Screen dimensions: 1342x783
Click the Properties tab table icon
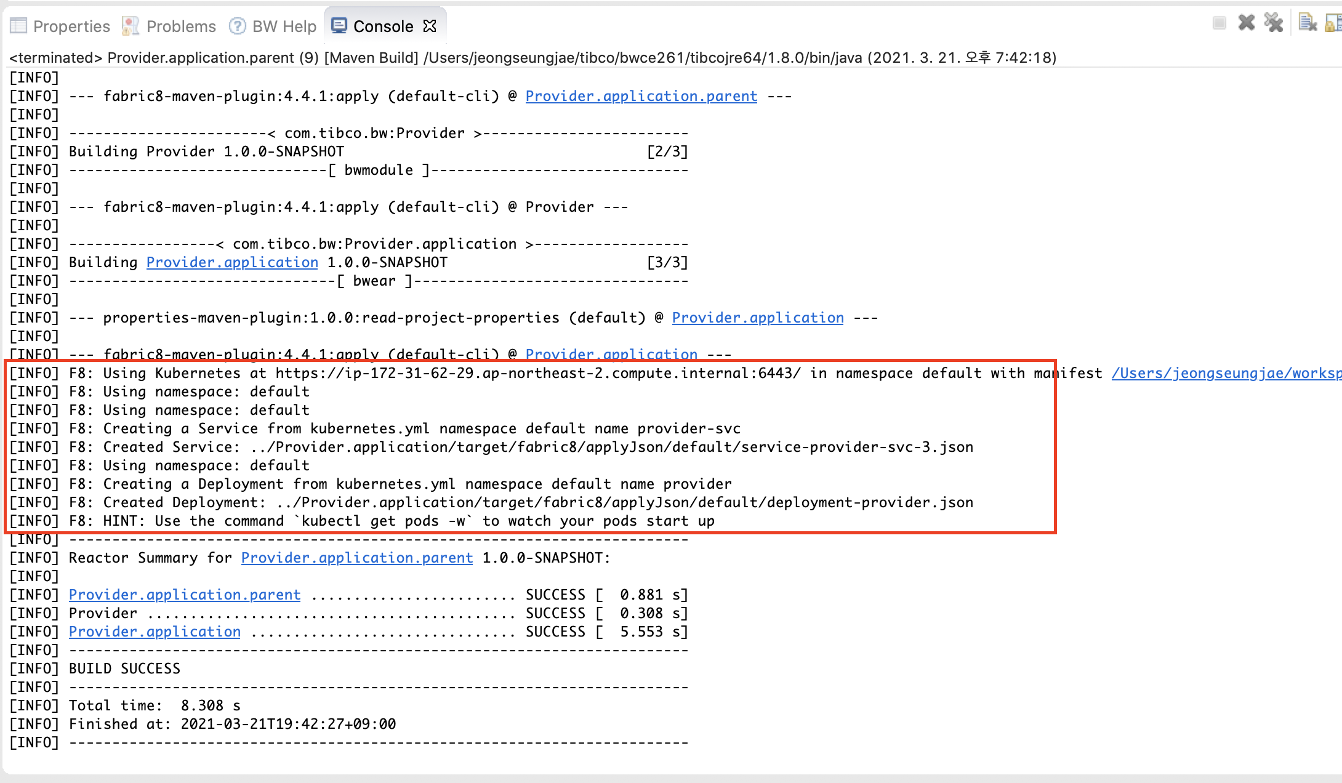click(18, 26)
